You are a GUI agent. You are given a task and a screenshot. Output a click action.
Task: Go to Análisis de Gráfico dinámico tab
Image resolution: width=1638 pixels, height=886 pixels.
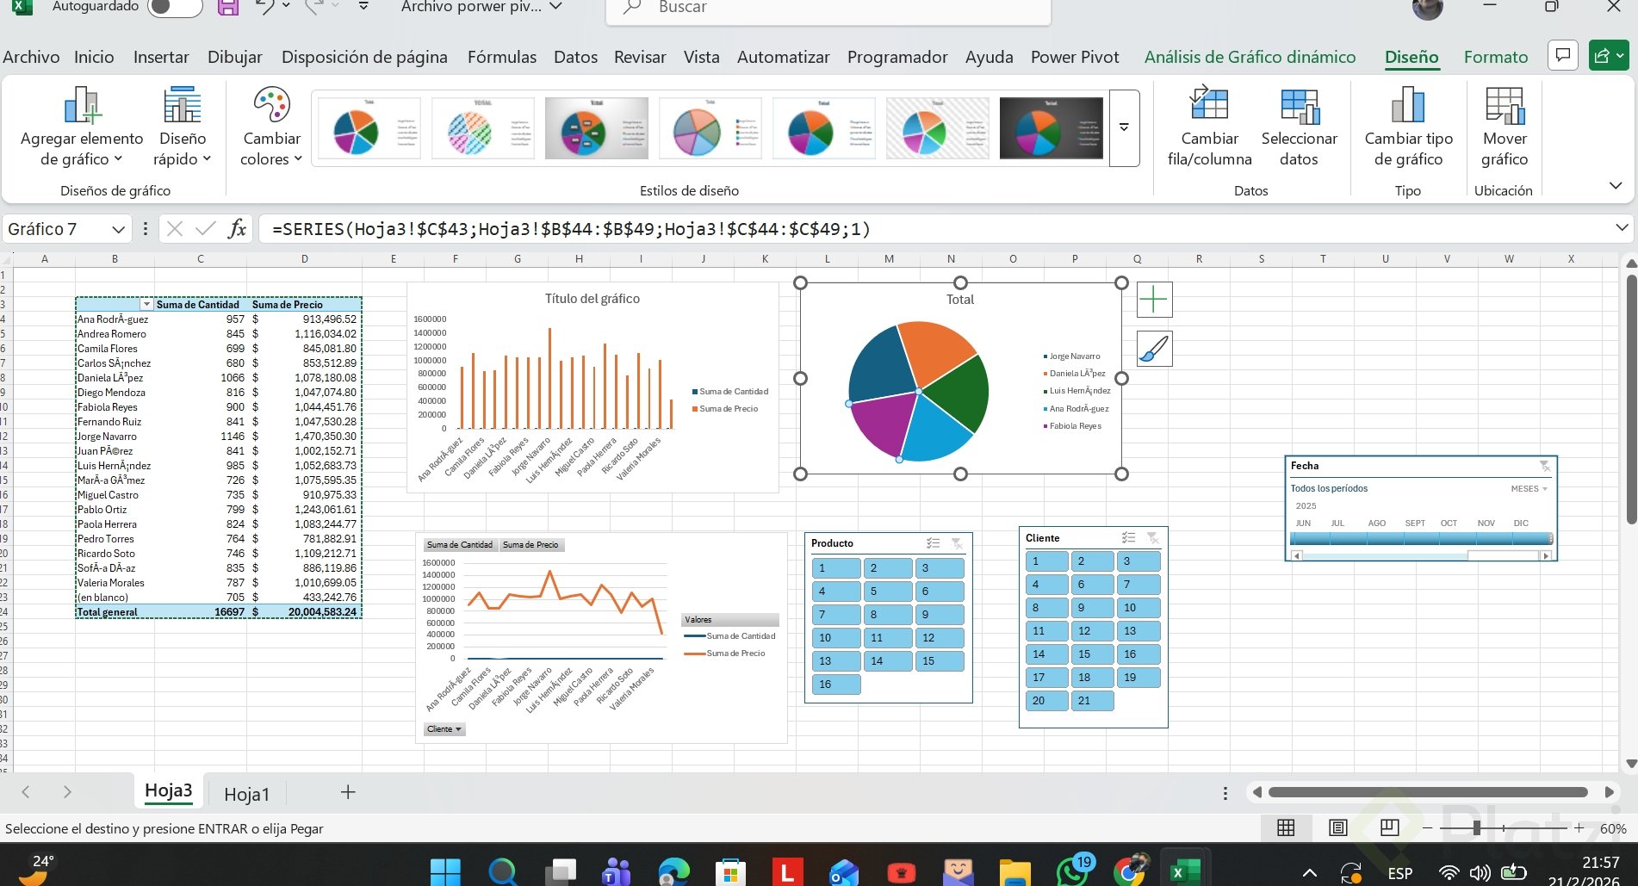click(1250, 57)
